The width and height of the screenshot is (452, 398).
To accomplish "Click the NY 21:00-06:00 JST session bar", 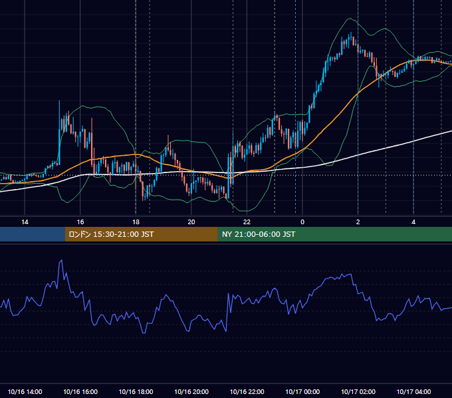I will point(334,234).
